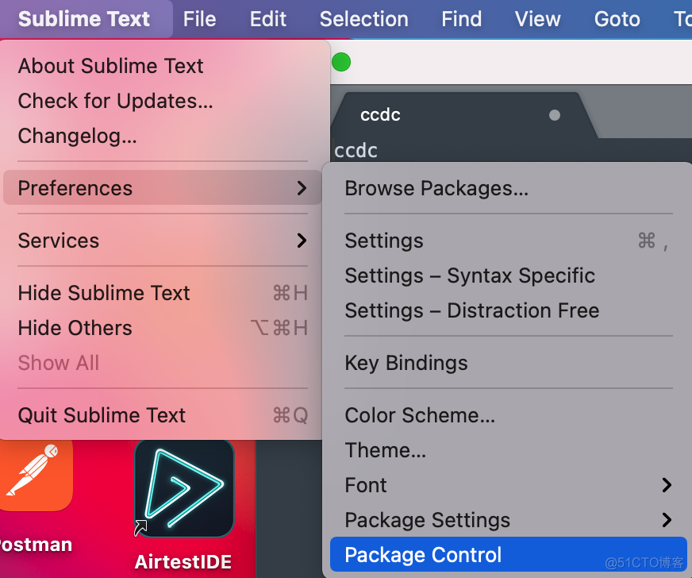Switch to the ccdc tab

380,115
